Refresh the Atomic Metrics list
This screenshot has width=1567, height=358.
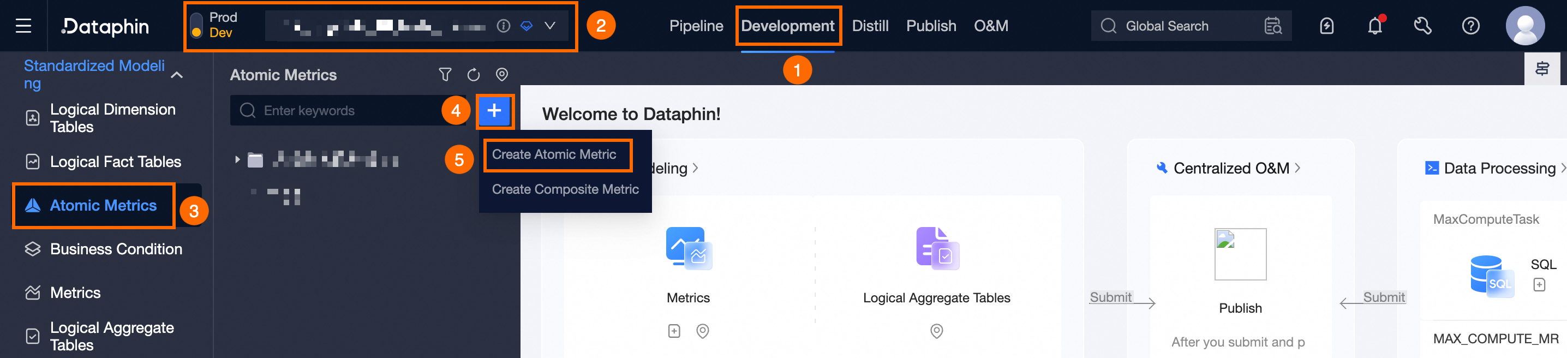click(473, 75)
